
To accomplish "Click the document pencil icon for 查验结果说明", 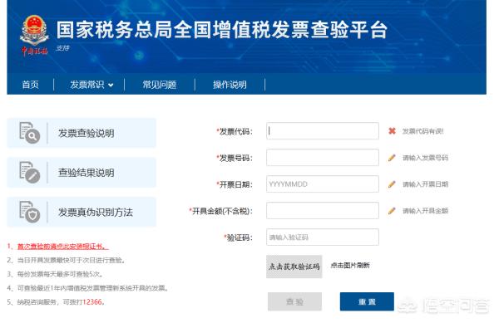I will [29, 173].
